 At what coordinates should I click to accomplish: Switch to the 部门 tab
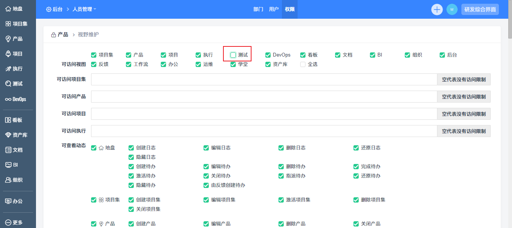(258, 9)
